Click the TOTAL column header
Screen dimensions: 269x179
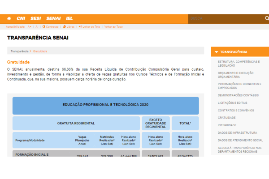pos(185,124)
